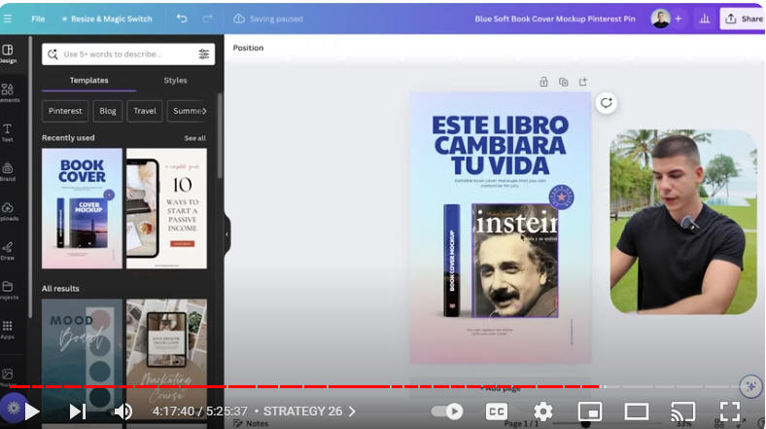766x429 pixels.
Task: Open the hamburger main menu
Action: pyautogui.click(x=8, y=18)
